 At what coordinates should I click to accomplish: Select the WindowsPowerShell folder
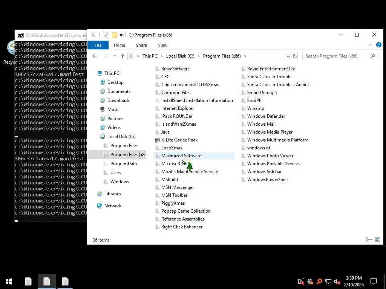click(x=267, y=179)
